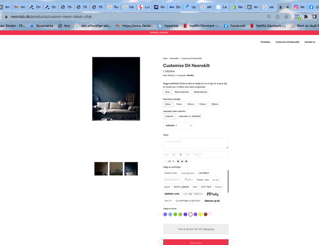Open the https://www.faceb... Gmail bookmark
Image resolution: width=319 pixels, height=245 pixels.
[x=134, y=26]
